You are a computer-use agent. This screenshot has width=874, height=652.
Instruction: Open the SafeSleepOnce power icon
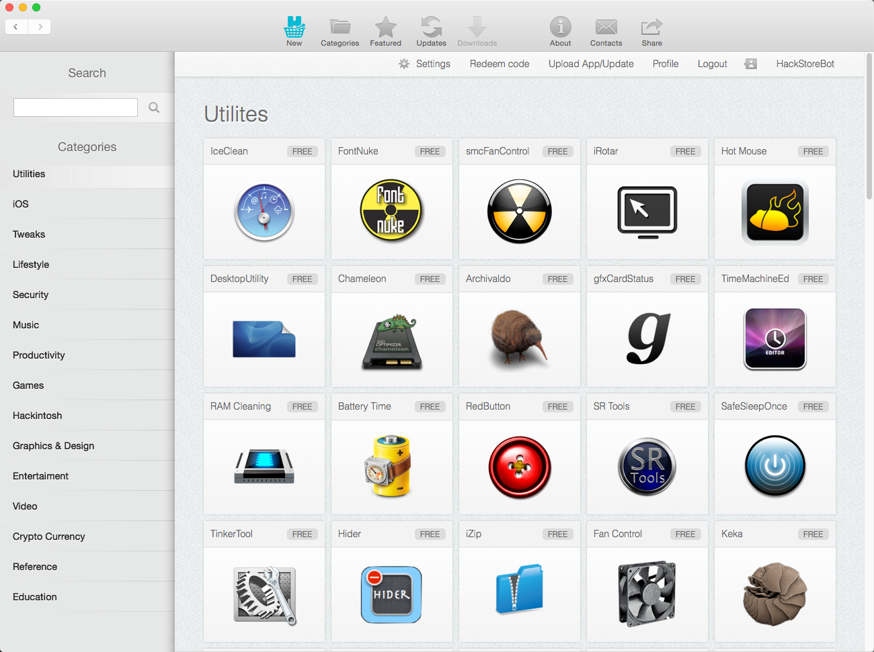[775, 466]
